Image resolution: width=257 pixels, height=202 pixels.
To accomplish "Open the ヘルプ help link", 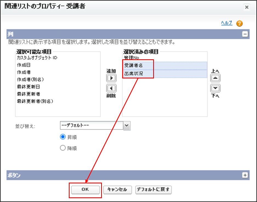I will pyautogui.click(x=227, y=23).
